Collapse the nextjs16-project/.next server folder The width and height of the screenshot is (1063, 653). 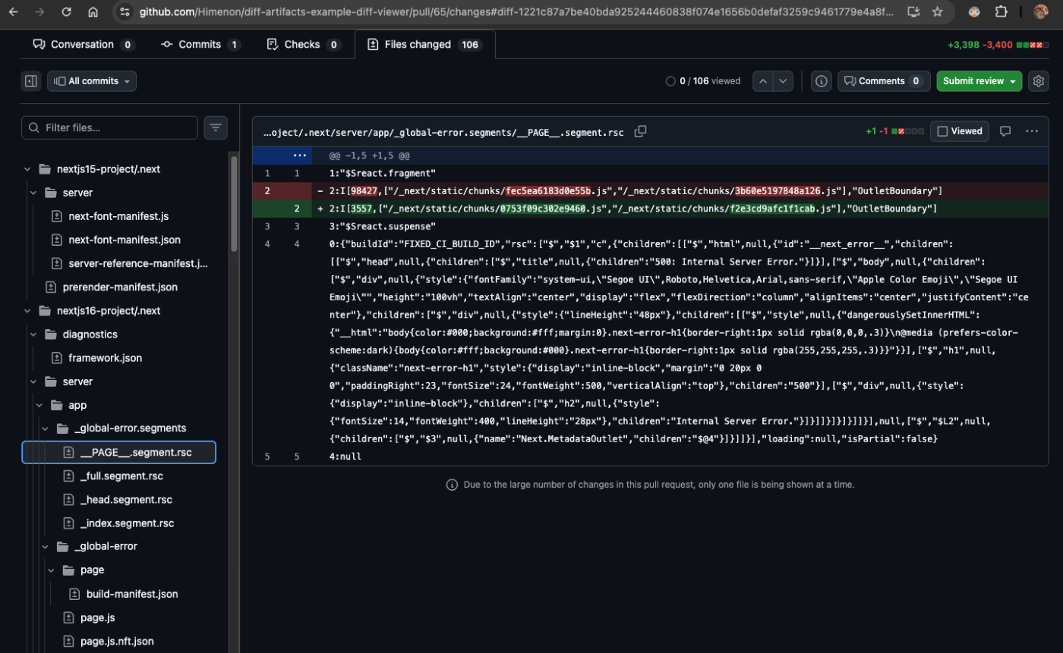tap(33, 381)
